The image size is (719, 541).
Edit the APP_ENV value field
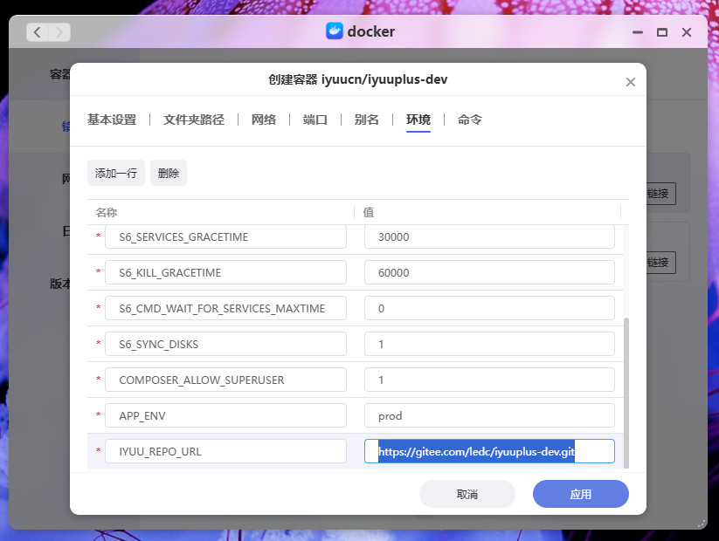click(489, 415)
